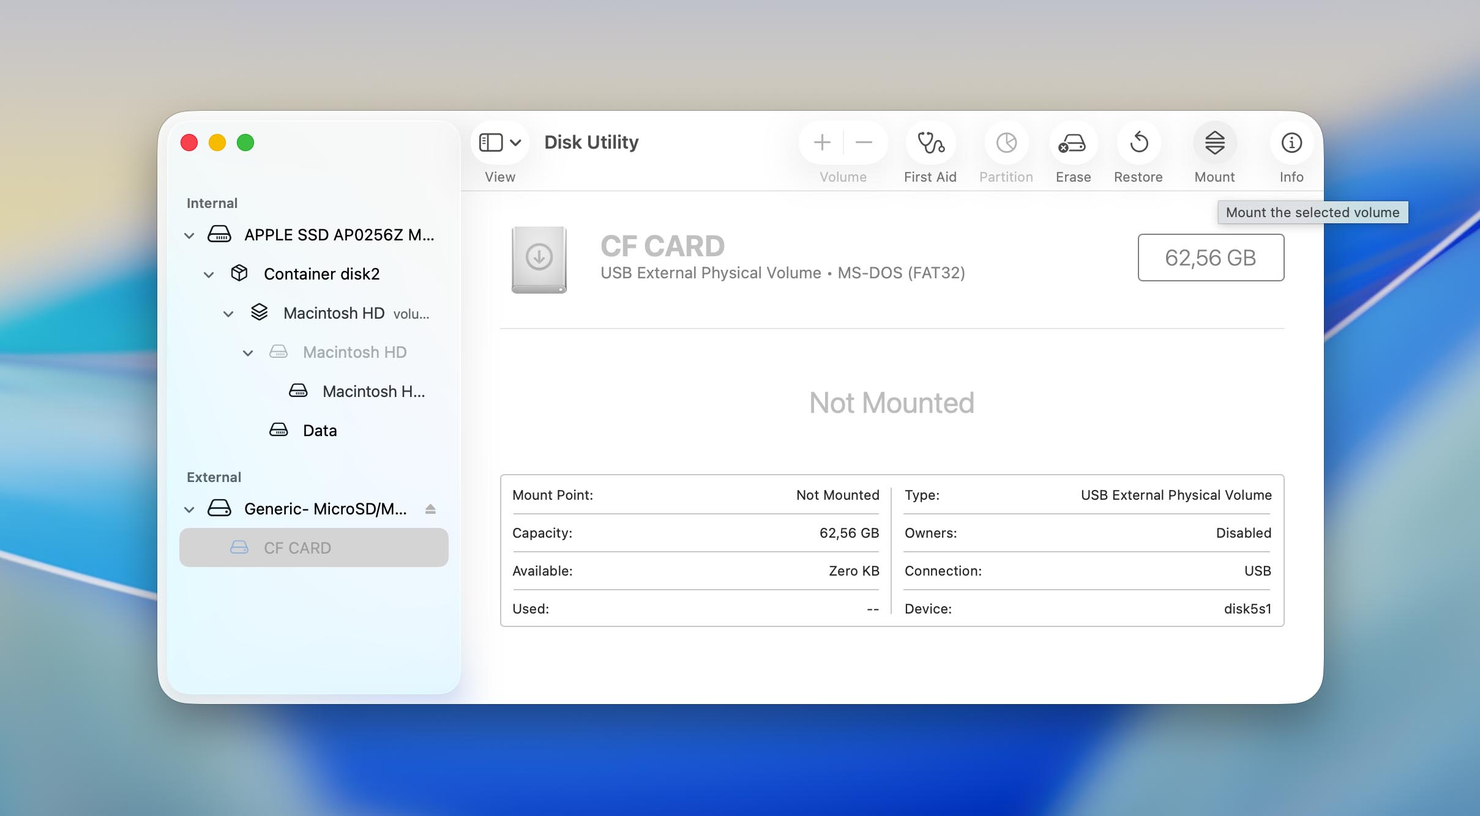The image size is (1480, 816).
Task: Click the Restore icon
Action: (x=1138, y=143)
